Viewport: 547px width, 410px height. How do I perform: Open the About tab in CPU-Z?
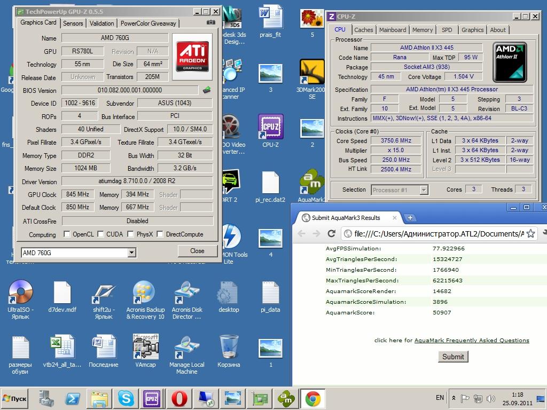pyautogui.click(x=498, y=30)
